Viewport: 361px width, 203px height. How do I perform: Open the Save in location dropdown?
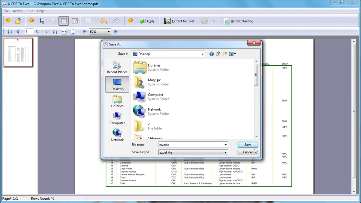point(202,54)
